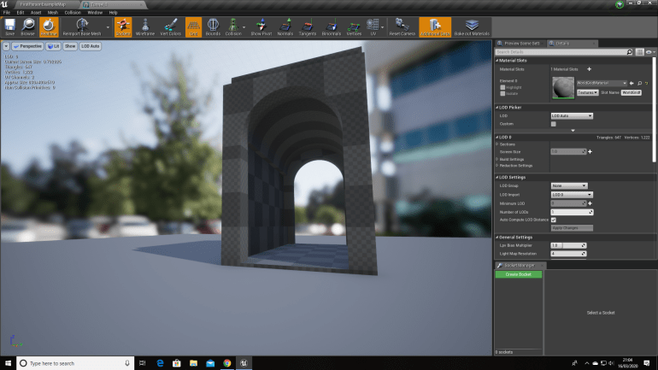Click the Create Socket button
Image resolution: width=658 pixels, height=370 pixels.
tap(518, 274)
